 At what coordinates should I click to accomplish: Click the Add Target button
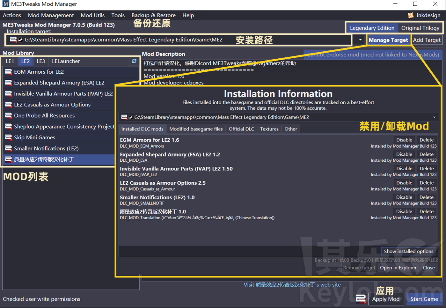click(x=427, y=40)
